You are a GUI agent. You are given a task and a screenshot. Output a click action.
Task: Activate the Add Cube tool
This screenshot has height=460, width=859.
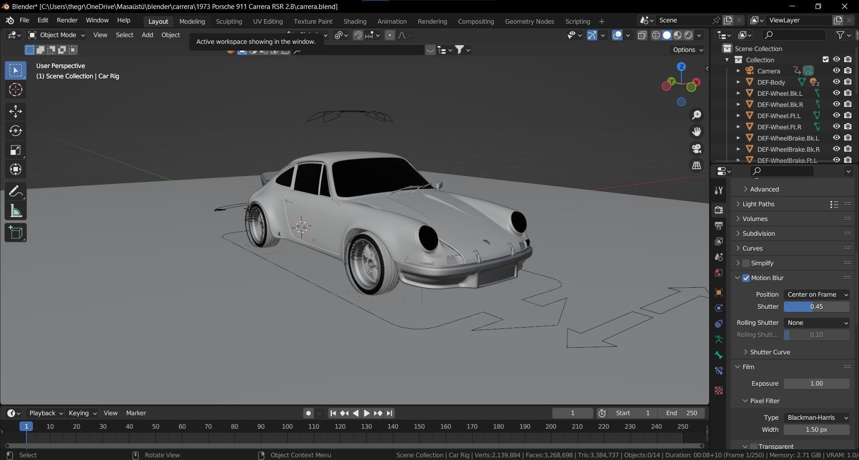tap(16, 233)
